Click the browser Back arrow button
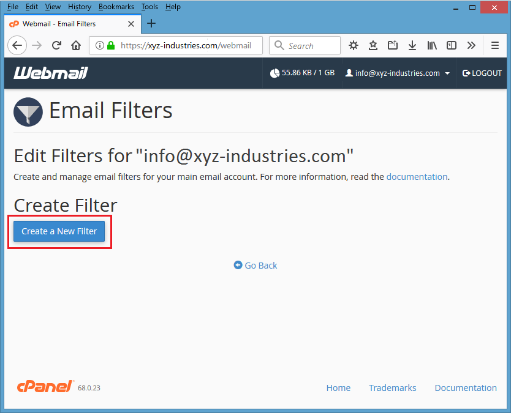Screen dimensions: 511x413 tap(17, 45)
